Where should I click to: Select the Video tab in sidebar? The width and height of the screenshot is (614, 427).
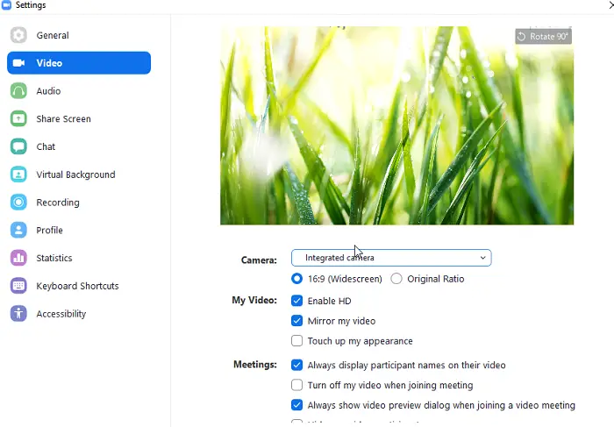79,62
